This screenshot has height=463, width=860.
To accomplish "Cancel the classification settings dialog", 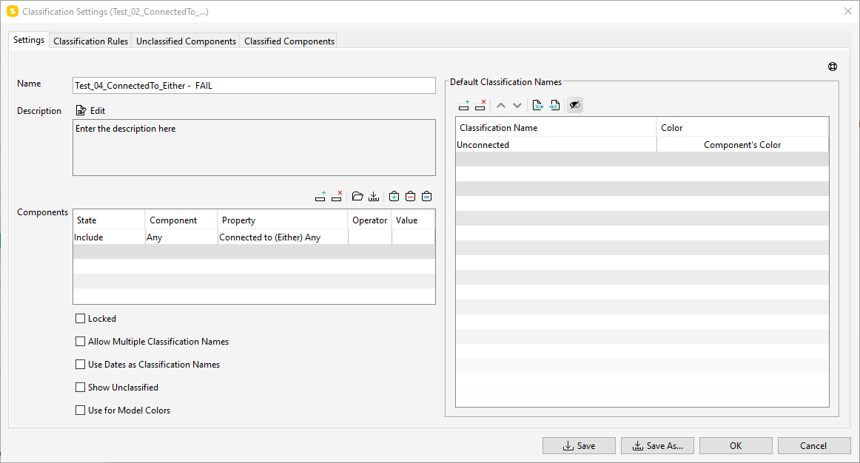I will 814,445.
